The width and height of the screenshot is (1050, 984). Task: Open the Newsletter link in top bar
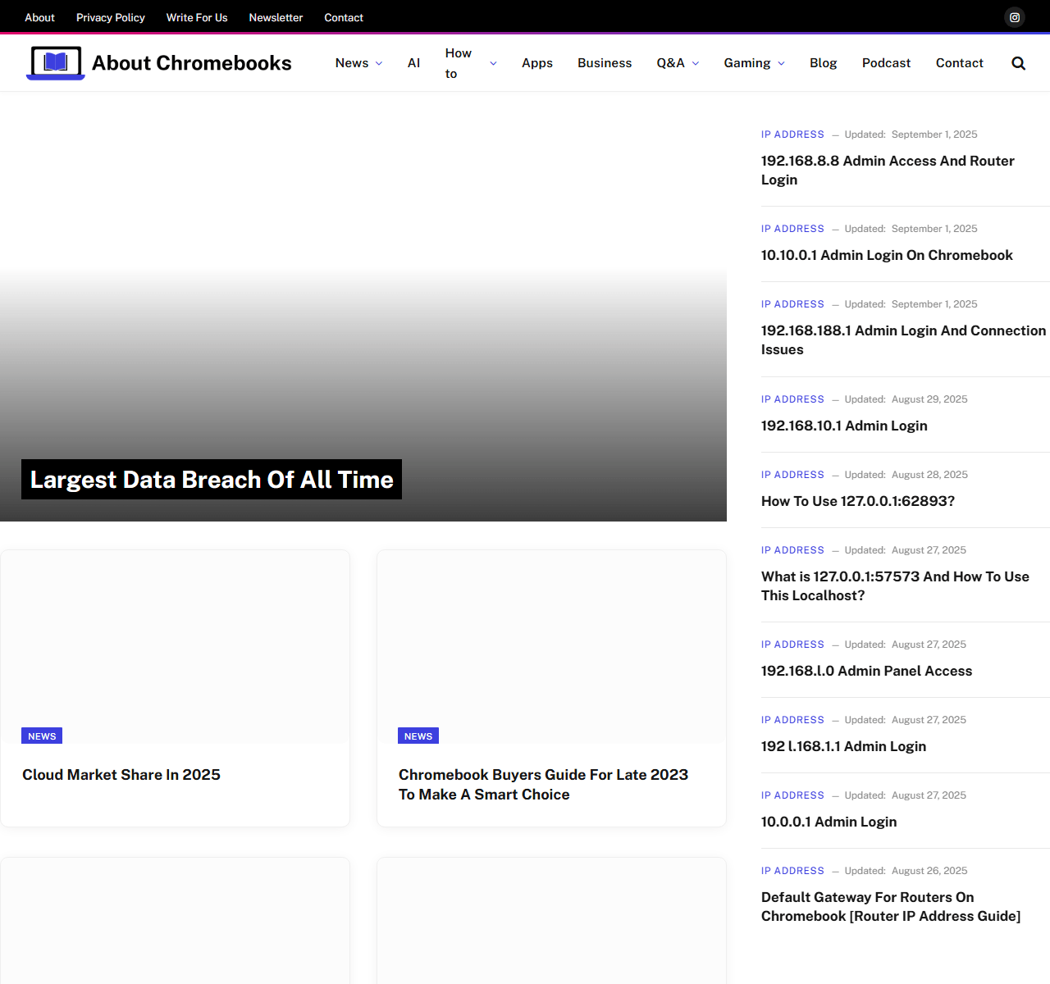point(276,17)
